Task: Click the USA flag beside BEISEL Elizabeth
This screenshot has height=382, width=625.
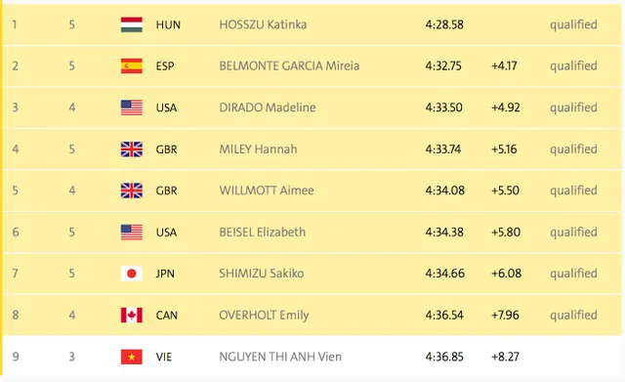Action: [x=132, y=233]
